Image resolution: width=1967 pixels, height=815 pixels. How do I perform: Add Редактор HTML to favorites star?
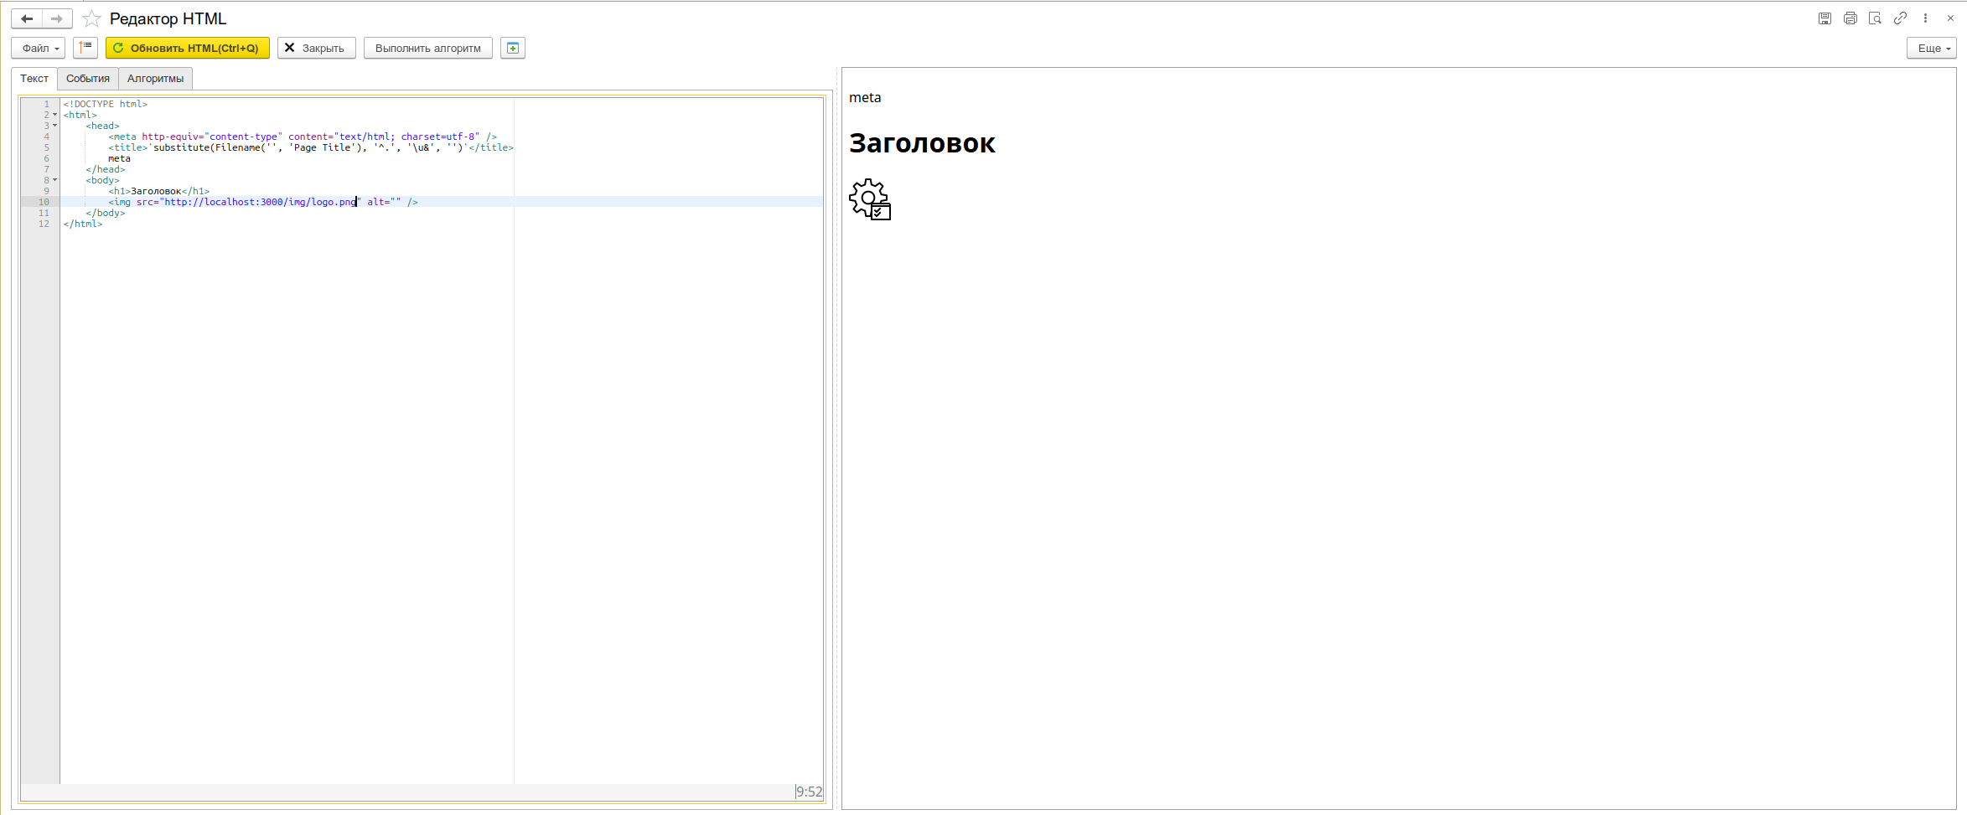(x=92, y=18)
